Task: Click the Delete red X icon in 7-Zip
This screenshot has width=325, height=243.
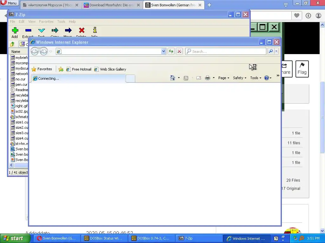Action: pyautogui.click(x=82, y=30)
